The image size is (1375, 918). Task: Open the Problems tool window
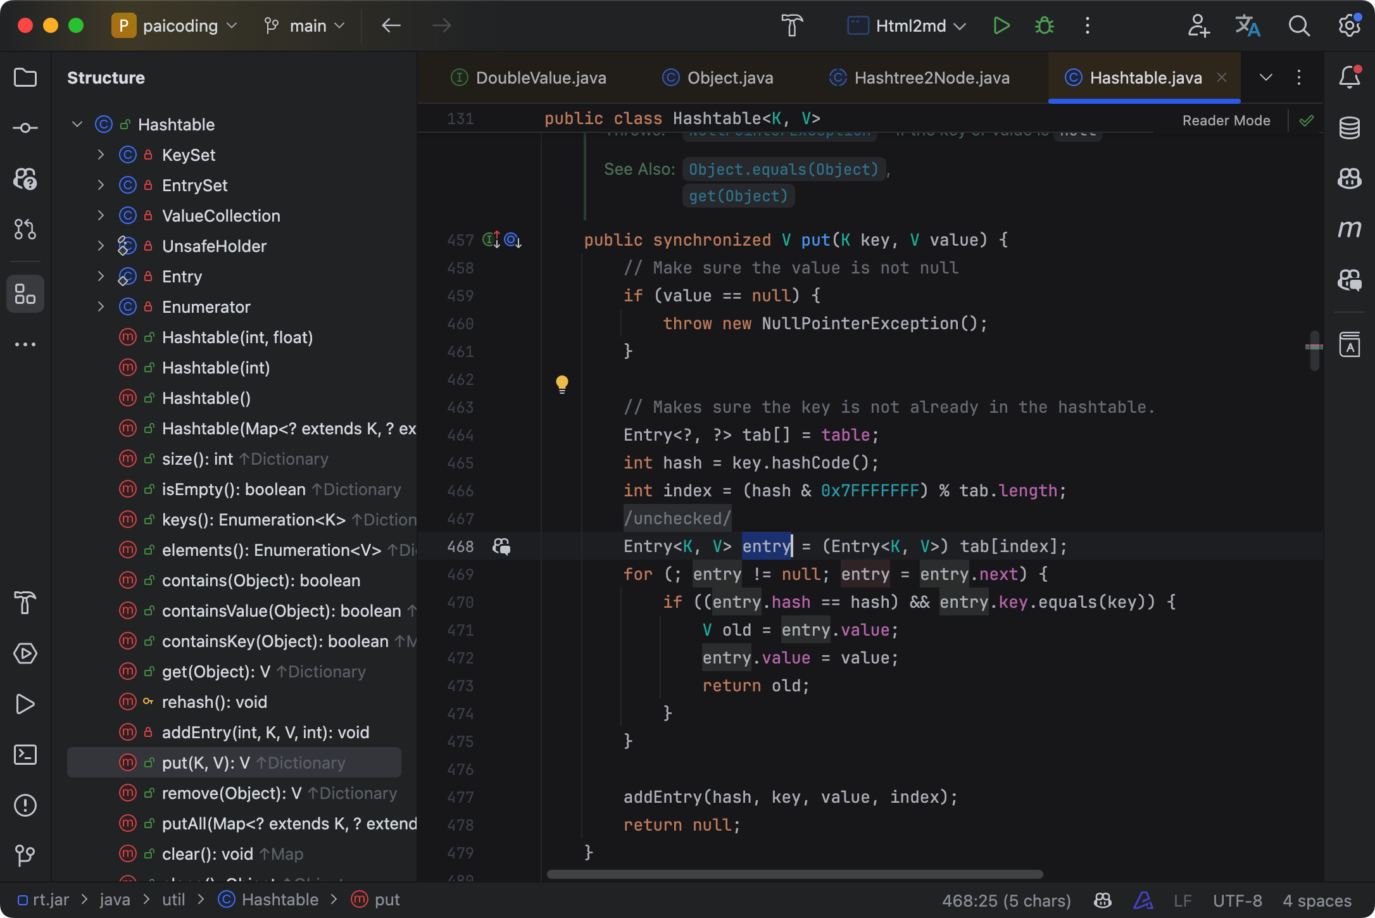coord(25,805)
